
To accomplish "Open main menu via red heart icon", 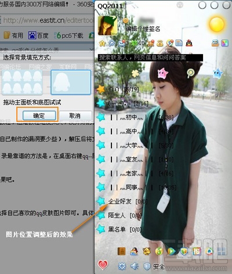I will coord(103,265).
